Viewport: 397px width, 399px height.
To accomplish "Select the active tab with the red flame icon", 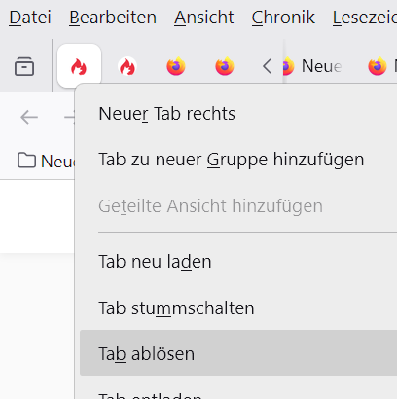I will tap(79, 66).
